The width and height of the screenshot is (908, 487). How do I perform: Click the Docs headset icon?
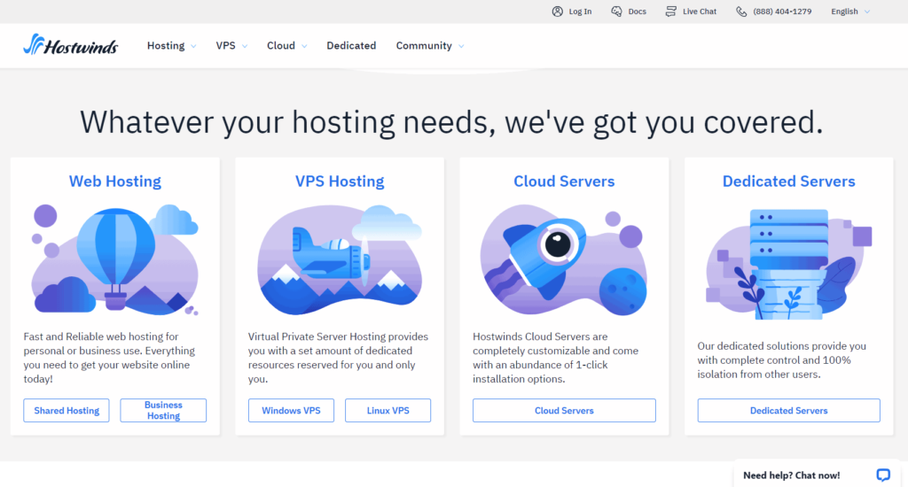tap(616, 12)
